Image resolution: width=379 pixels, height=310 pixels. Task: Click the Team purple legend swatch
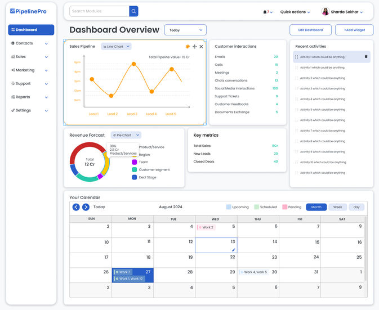pyautogui.click(x=135, y=162)
